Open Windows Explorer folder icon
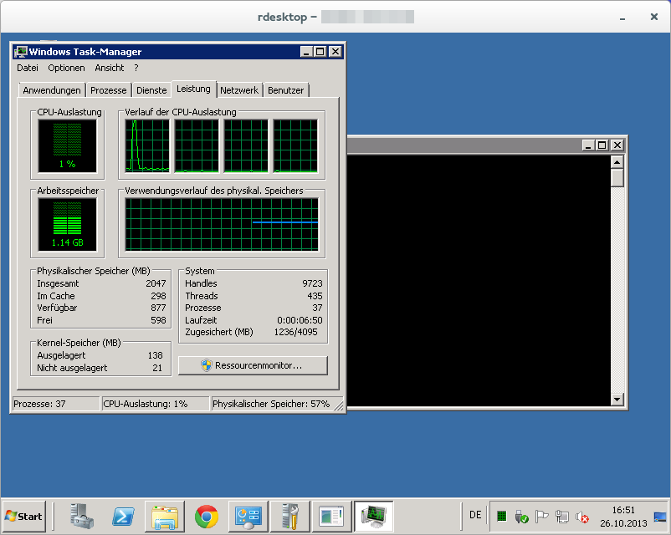The height and width of the screenshot is (535, 671). [165, 516]
